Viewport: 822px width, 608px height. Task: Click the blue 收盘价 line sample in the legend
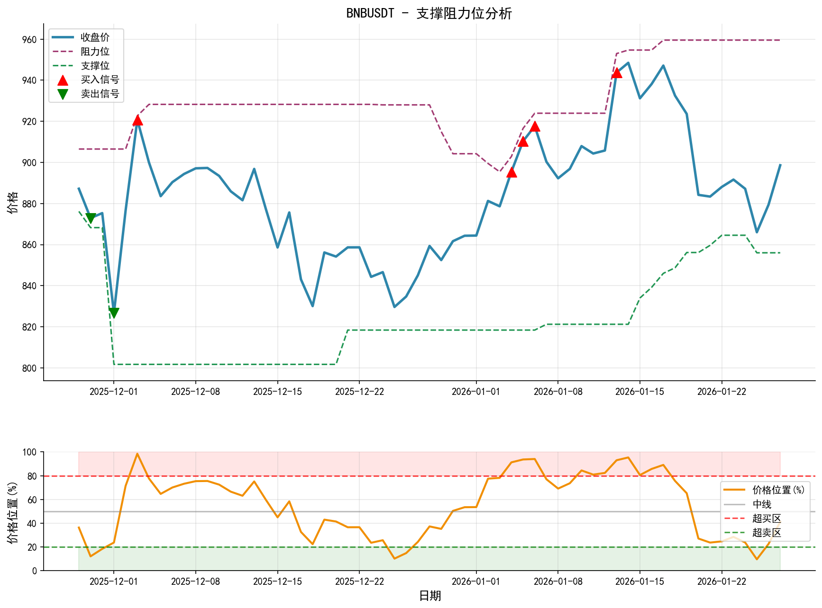coord(63,37)
